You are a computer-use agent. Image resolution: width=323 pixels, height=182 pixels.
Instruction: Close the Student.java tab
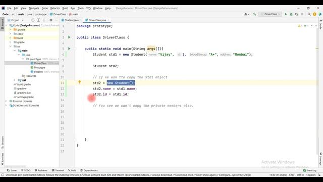(81, 20)
